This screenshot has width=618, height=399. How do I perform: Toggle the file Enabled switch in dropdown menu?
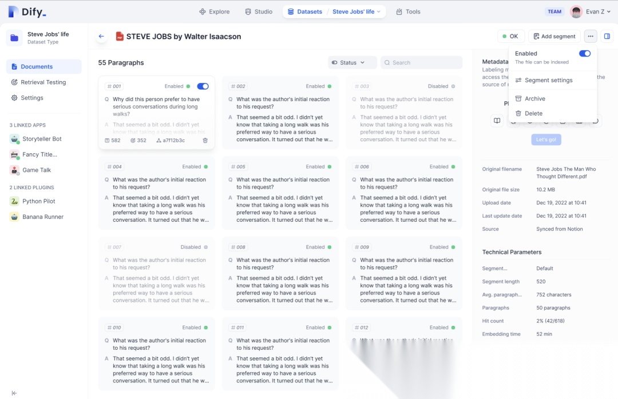585,54
